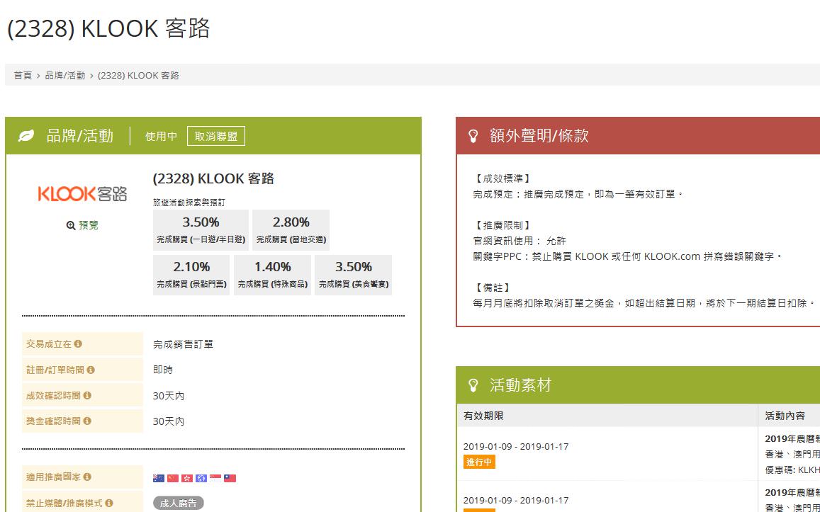Go to 首頁 in the breadcrumb
The height and width of the screenshot is (512, 820).
[23, 75]
